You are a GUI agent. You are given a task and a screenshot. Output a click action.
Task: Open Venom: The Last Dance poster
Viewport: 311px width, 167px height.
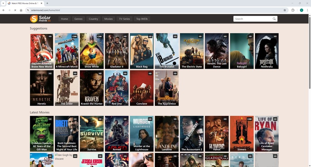217,51
